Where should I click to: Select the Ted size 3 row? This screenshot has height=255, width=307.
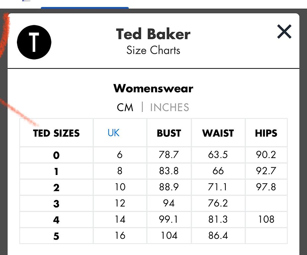click(x=153, y=203)
